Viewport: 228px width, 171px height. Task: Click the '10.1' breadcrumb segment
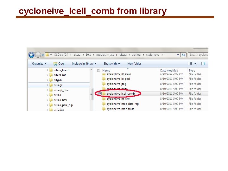88,55
